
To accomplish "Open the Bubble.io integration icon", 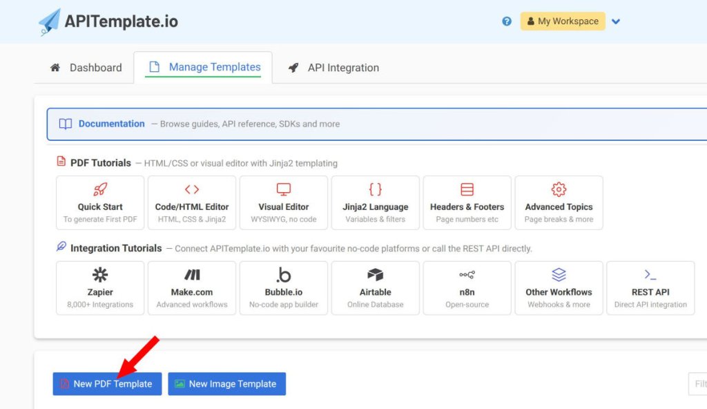I will [x=284, y=274].
